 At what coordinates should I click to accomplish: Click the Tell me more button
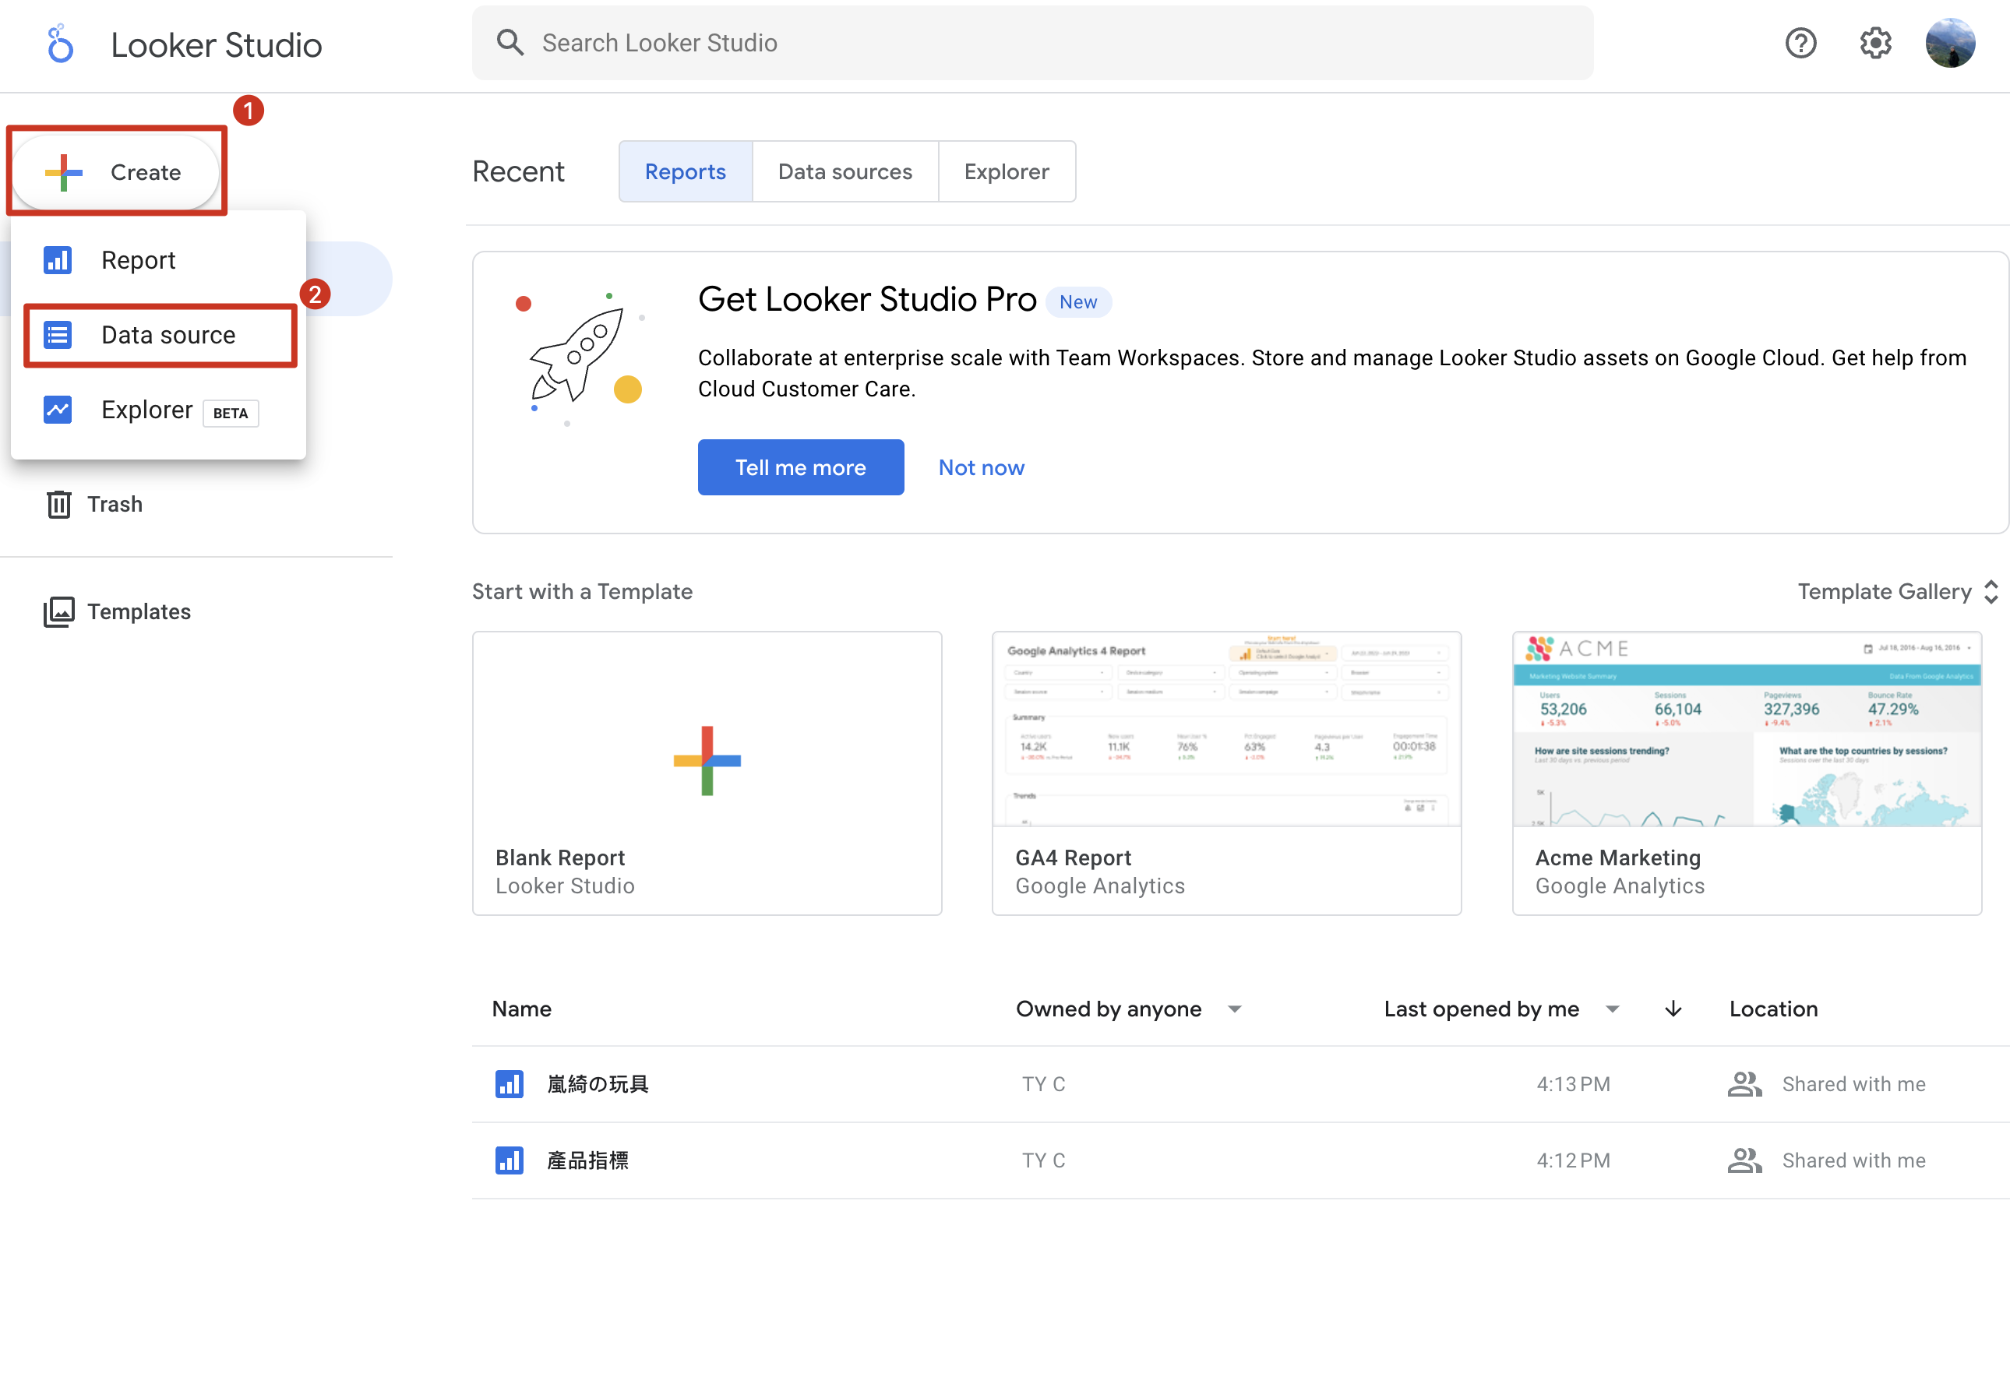click(800, 467)
